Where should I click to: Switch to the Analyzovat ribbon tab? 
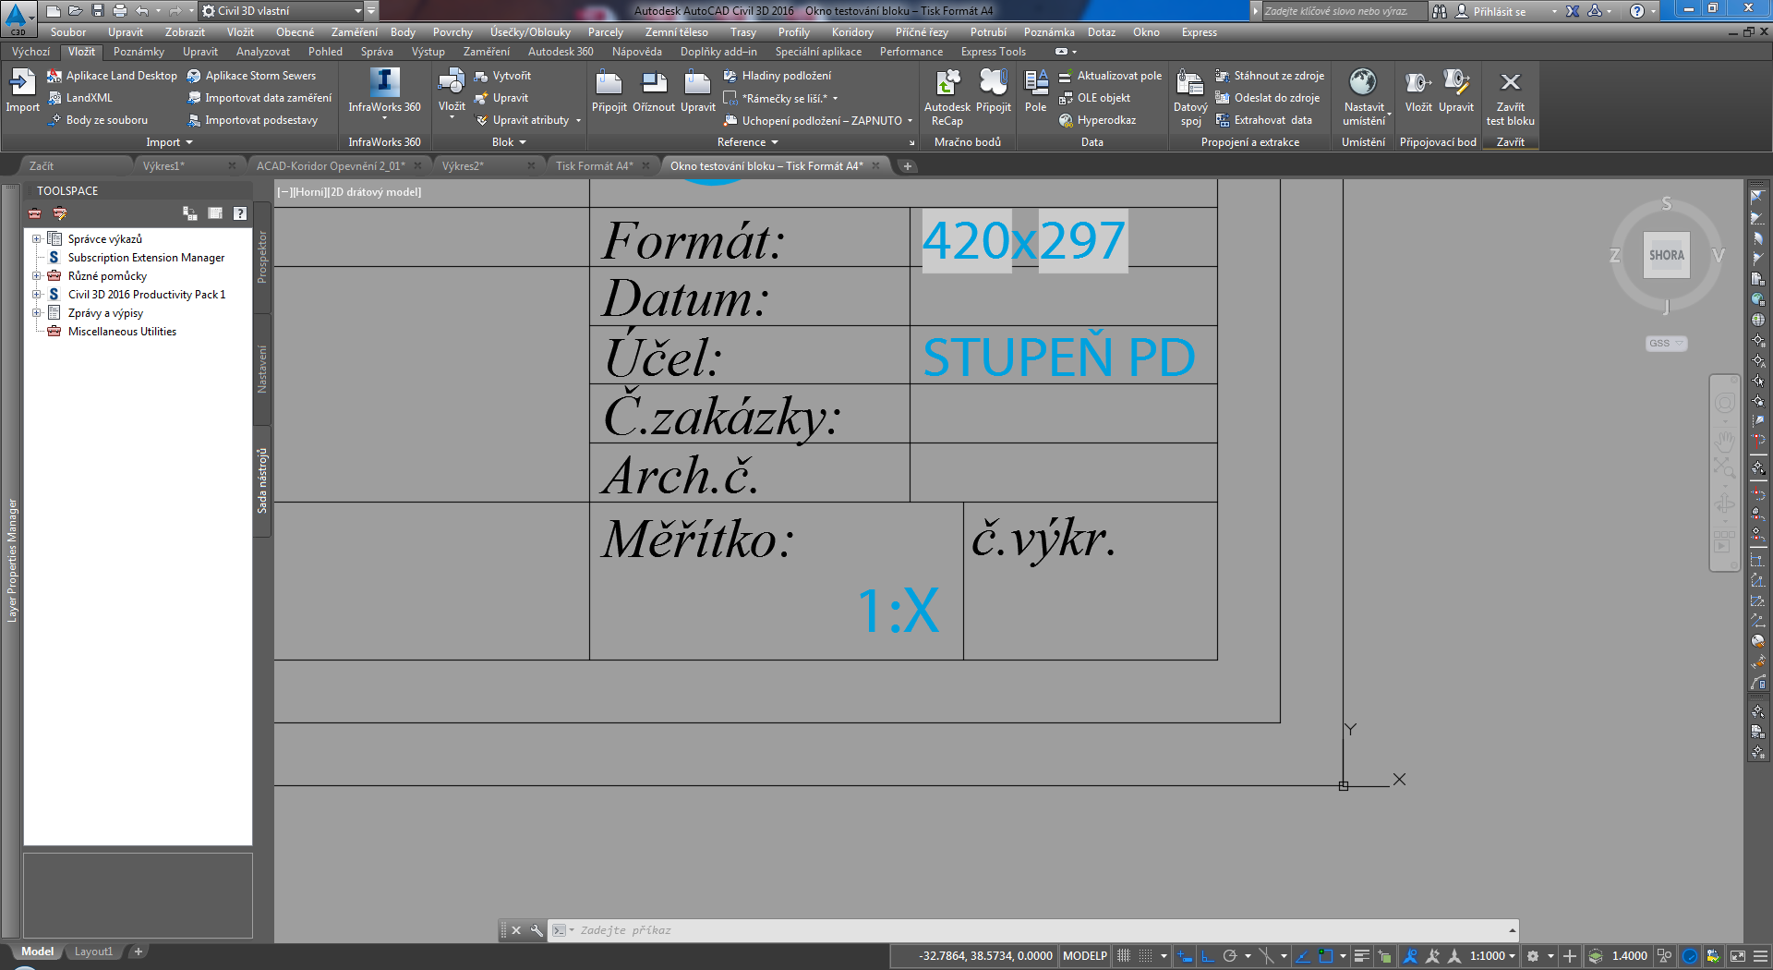click(x=263, y=52)
